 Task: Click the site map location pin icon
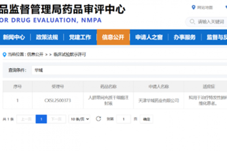193,7
